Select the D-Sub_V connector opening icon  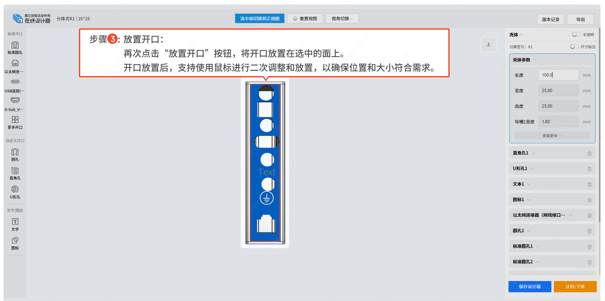click(x=15, y=104)
